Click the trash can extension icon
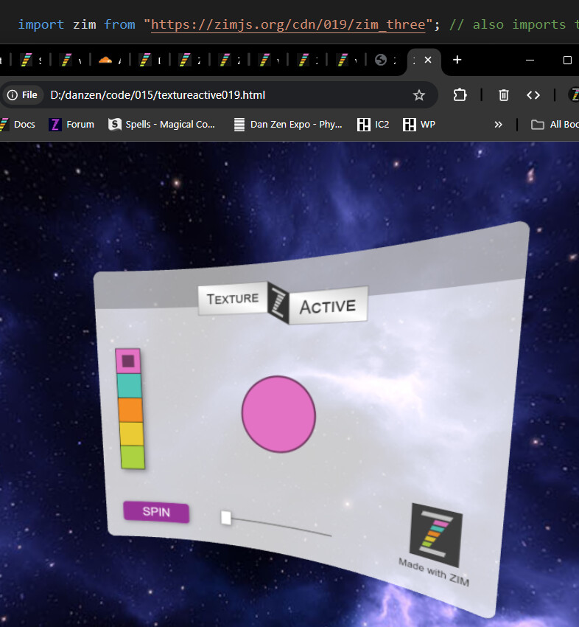579x627 pixels. click(x=504, y=95)
